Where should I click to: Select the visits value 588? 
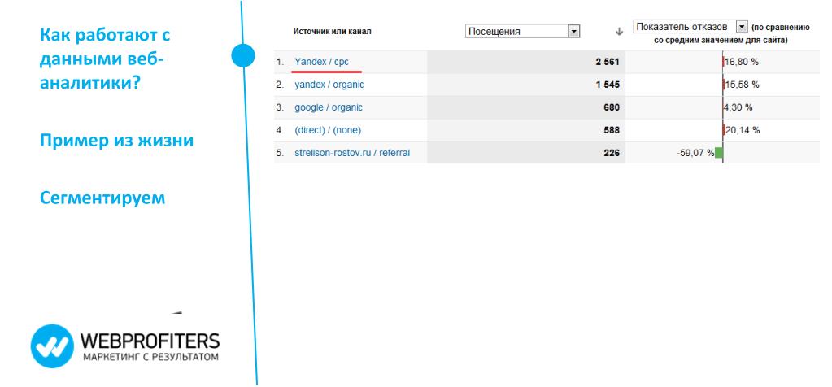click(612, 130)
